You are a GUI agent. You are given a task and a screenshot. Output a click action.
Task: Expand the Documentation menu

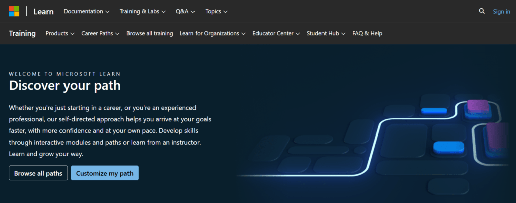coord(87,11)
